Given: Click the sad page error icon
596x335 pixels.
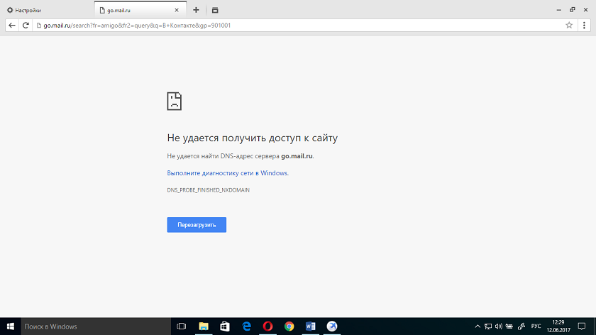Looking at the screenshot, I should (174, 101).
